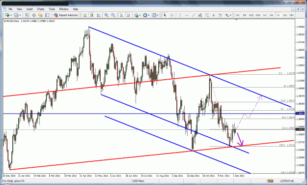Select the vertical line tool
The width and height of the screenshot is (307, 185).
tap(180, 15)
